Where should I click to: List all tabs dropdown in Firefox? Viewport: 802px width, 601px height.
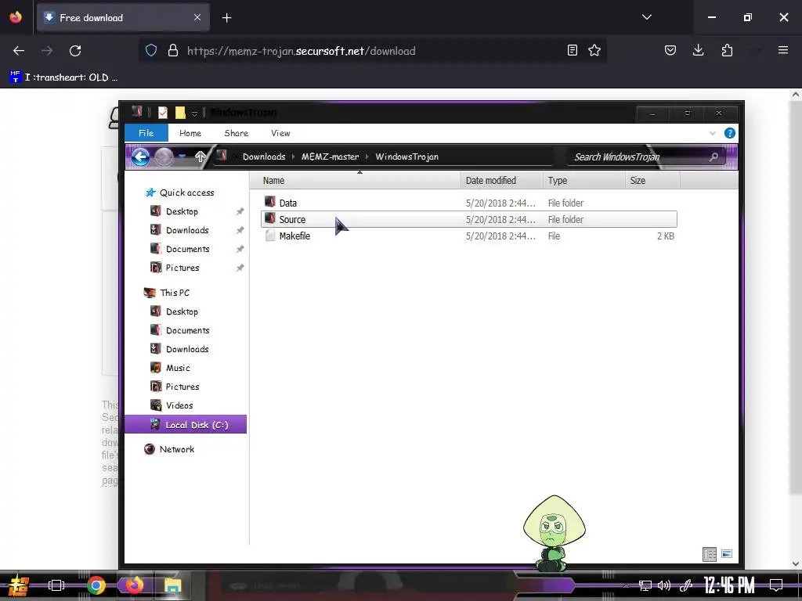[646, 17]
